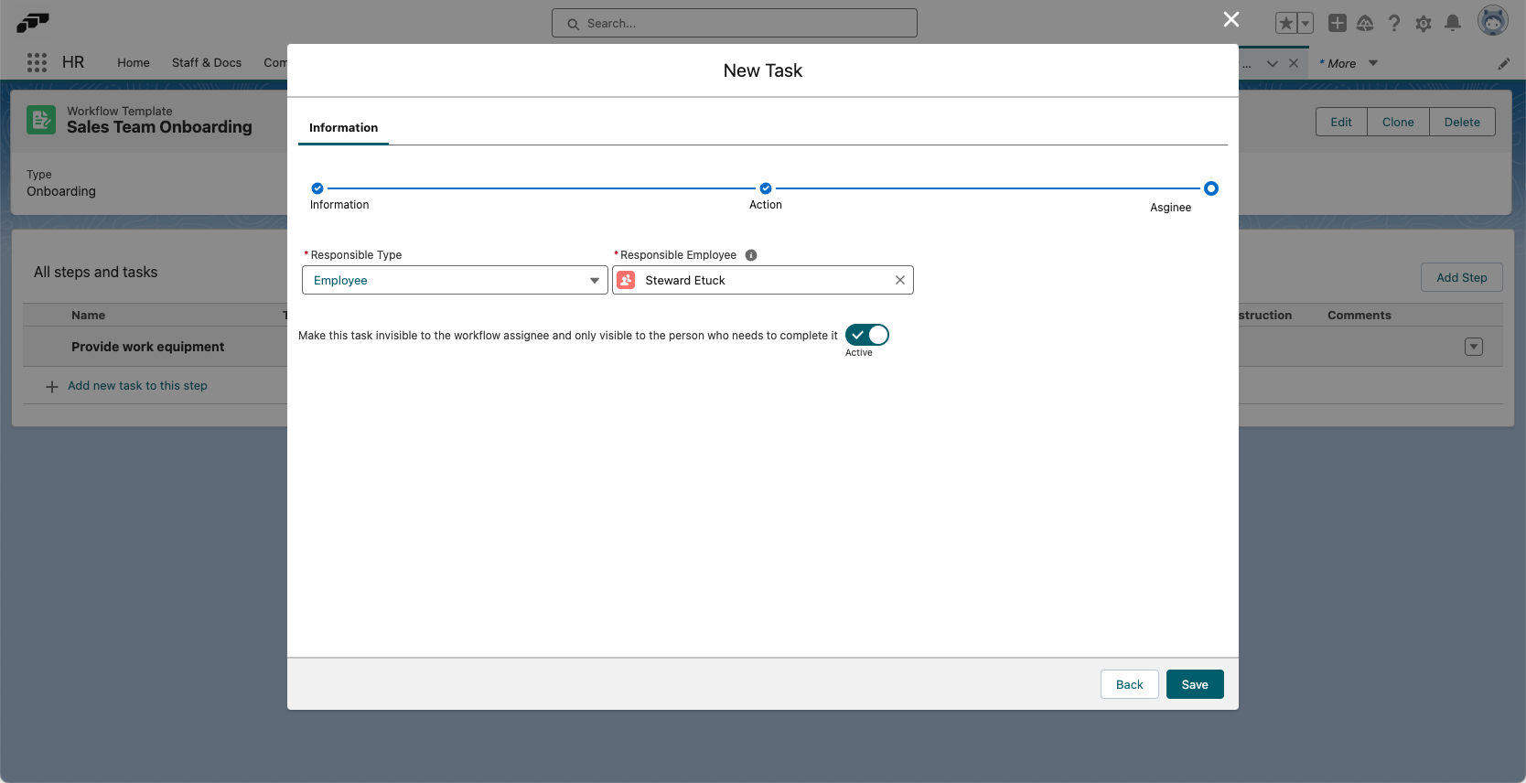
Task: Clear the Steward Etuck selection
Action: (899, 280)
